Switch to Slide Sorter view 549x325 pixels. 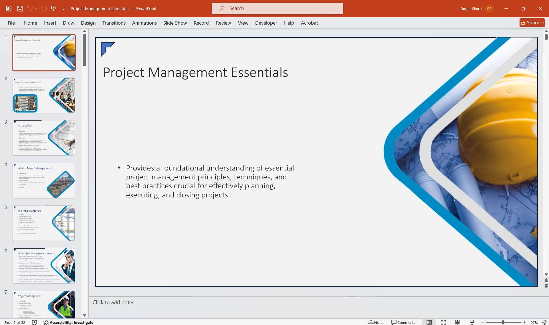point(443,322)
